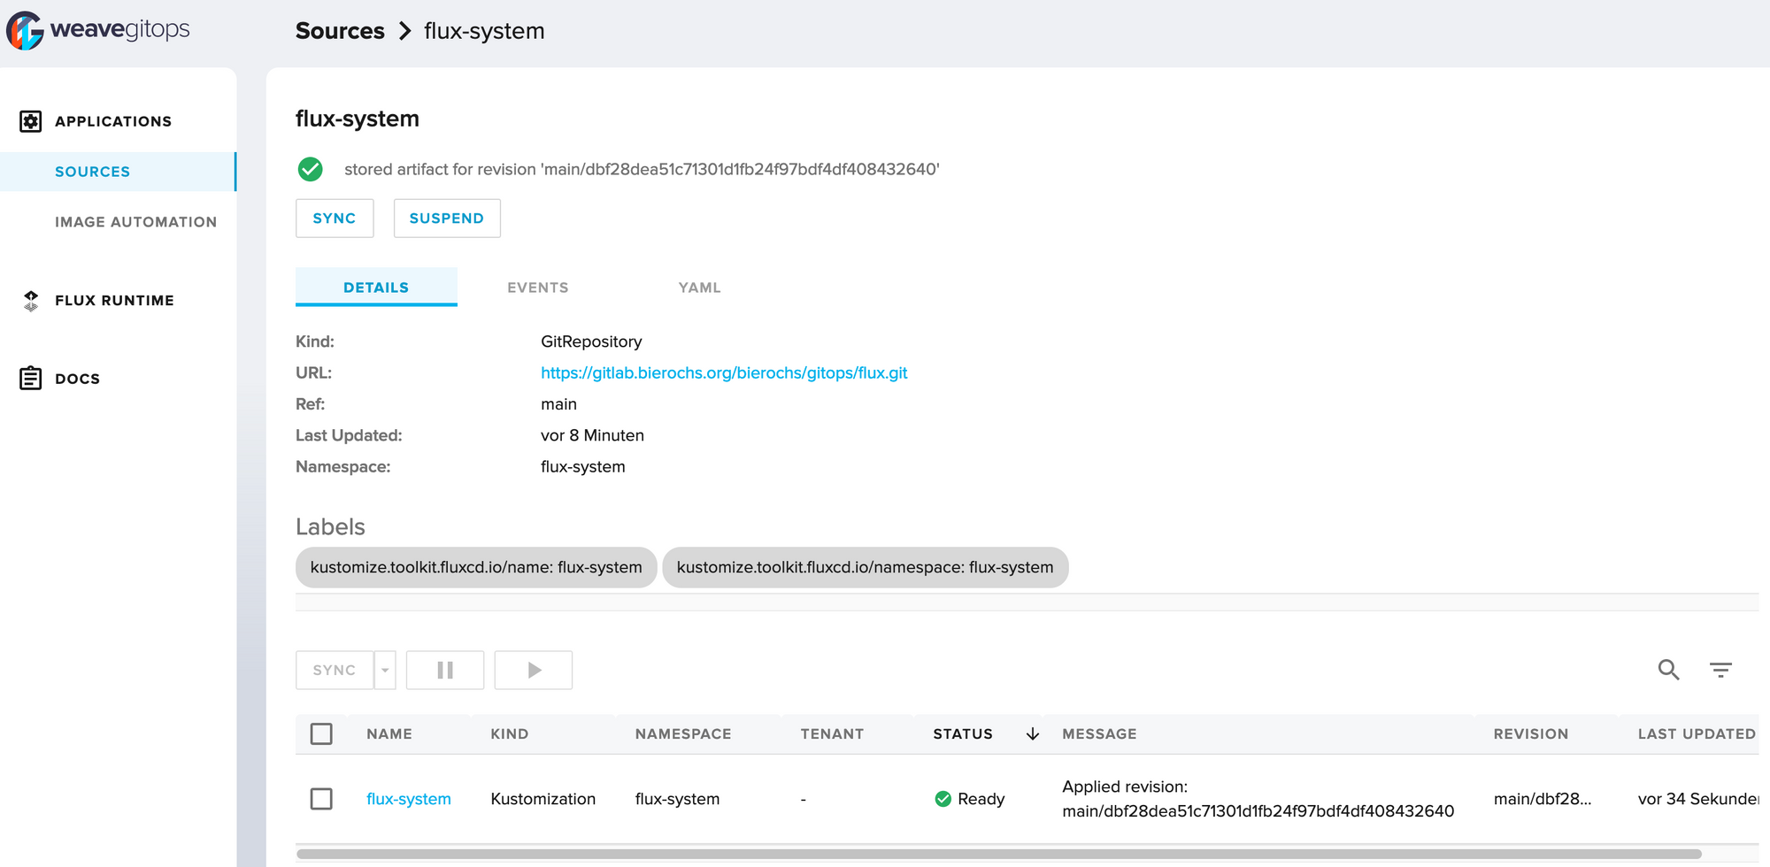Select Flux Runtime label in sidebar
Screen dimensions: 1770x867
click(x=114, y=301)
